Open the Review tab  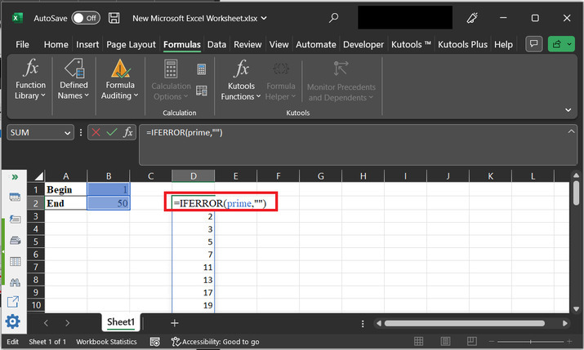(x=247, y=45)
